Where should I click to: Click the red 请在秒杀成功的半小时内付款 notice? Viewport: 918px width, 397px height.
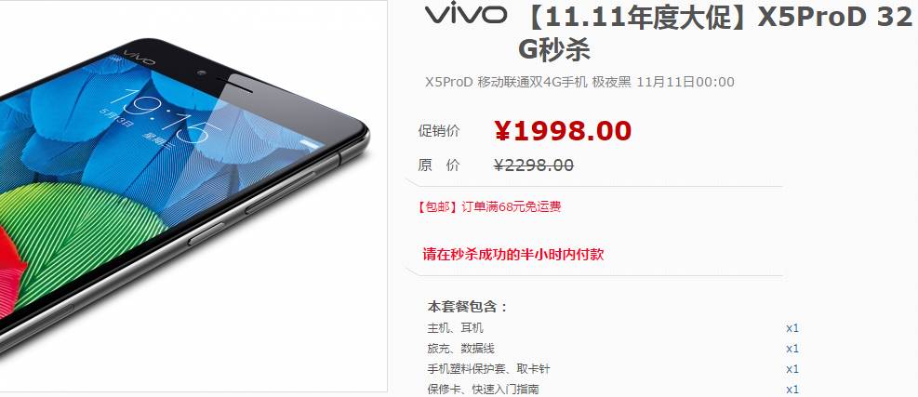pyautogui.click(x=512, y=255)
